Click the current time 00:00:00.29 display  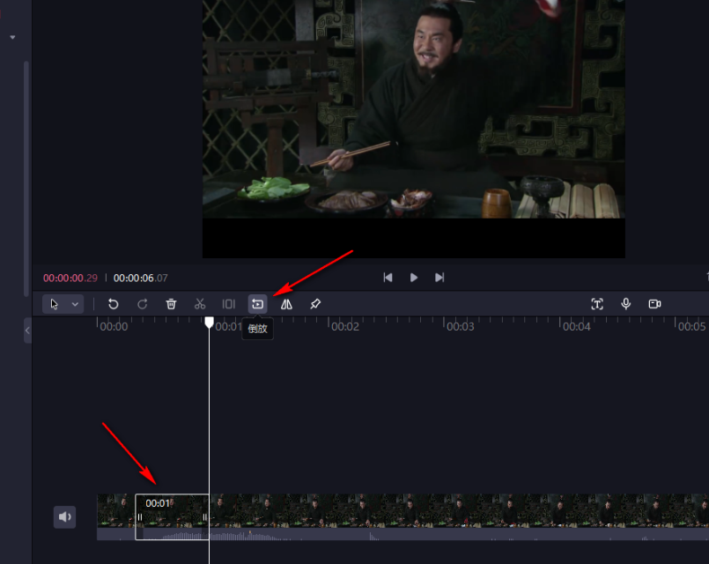(70, 278)
